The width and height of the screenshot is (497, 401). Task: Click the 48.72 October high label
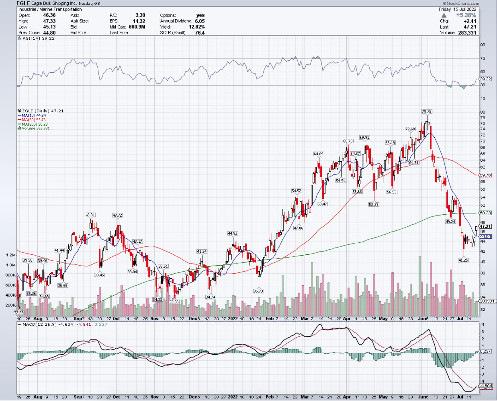(117, 215)
